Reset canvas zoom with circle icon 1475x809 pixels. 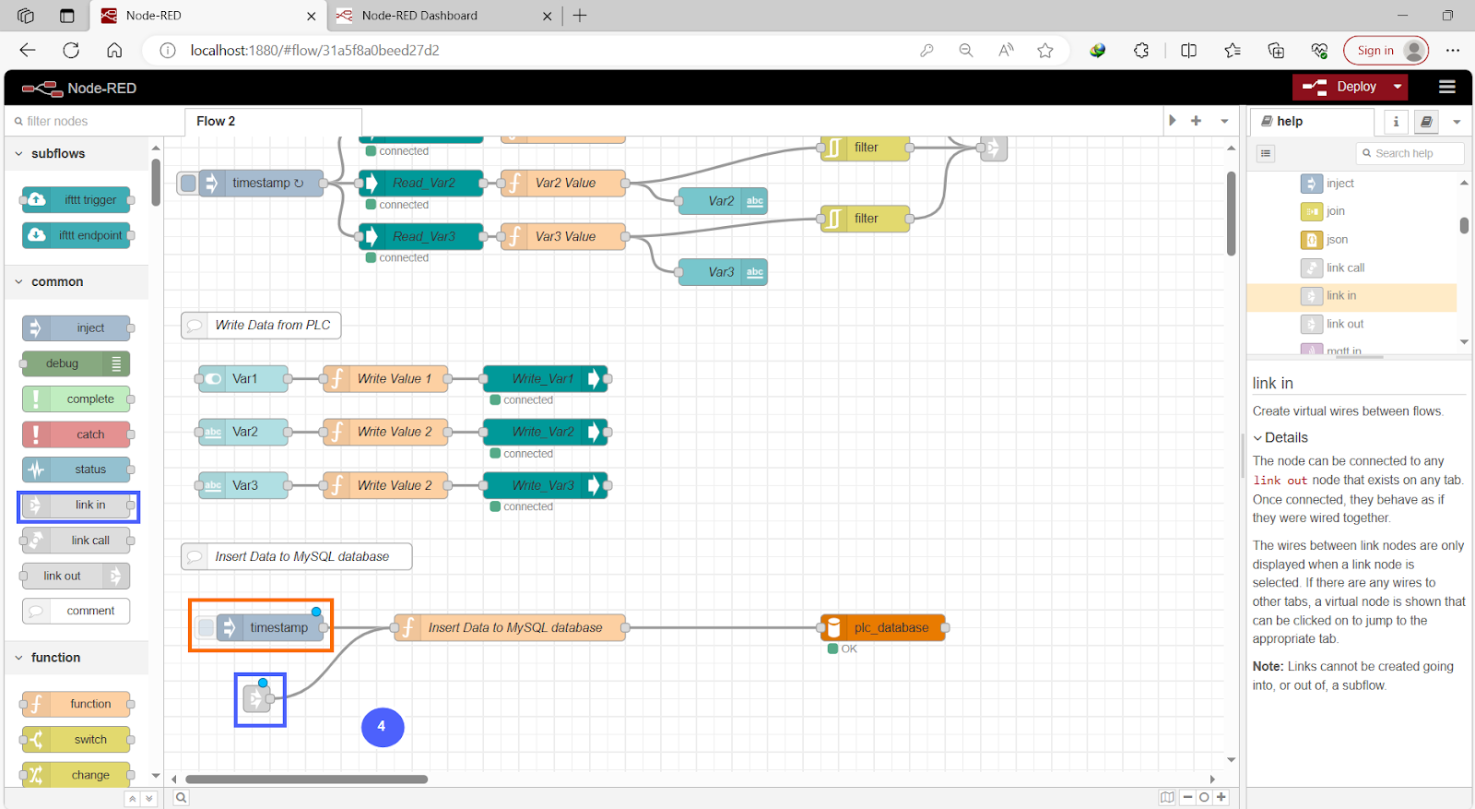[1204, 797]
